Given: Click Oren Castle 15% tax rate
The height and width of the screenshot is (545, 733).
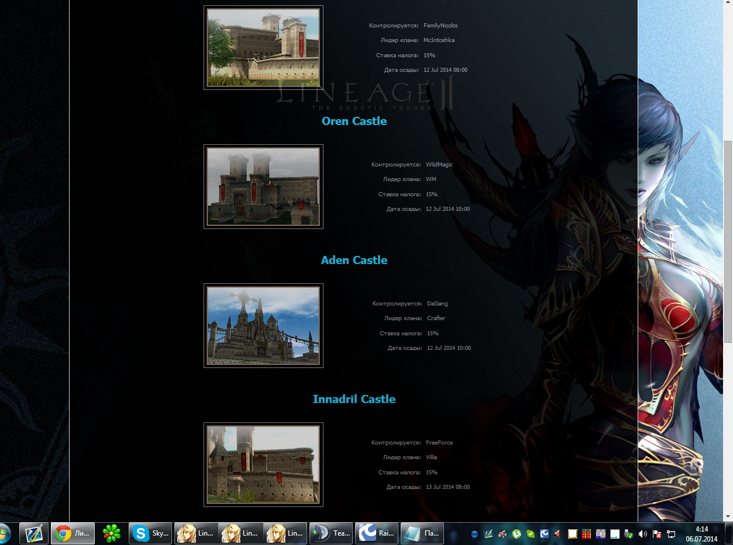Looking at the screenshot, I should [x=432, y=195].
